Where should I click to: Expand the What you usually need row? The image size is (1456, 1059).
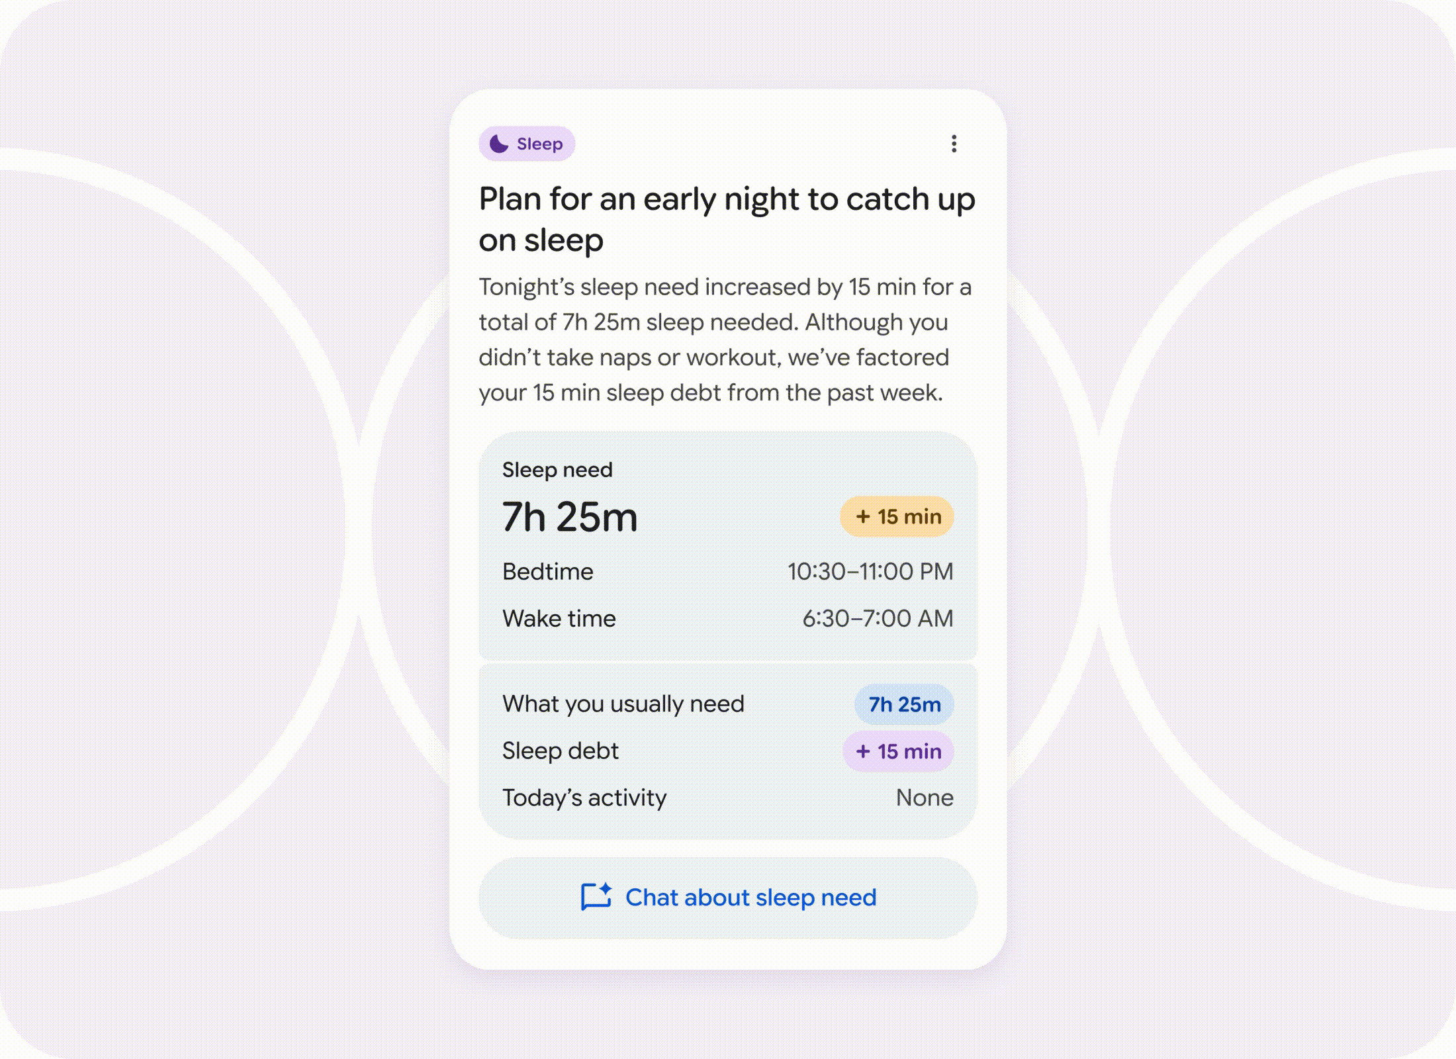point(728,703)
